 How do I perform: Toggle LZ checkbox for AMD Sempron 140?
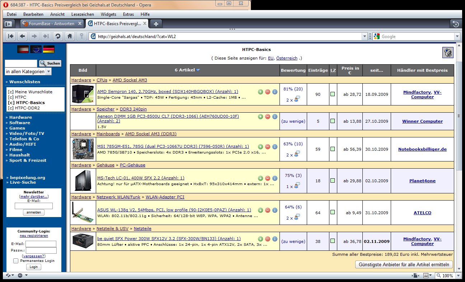[x=333, y=94]
